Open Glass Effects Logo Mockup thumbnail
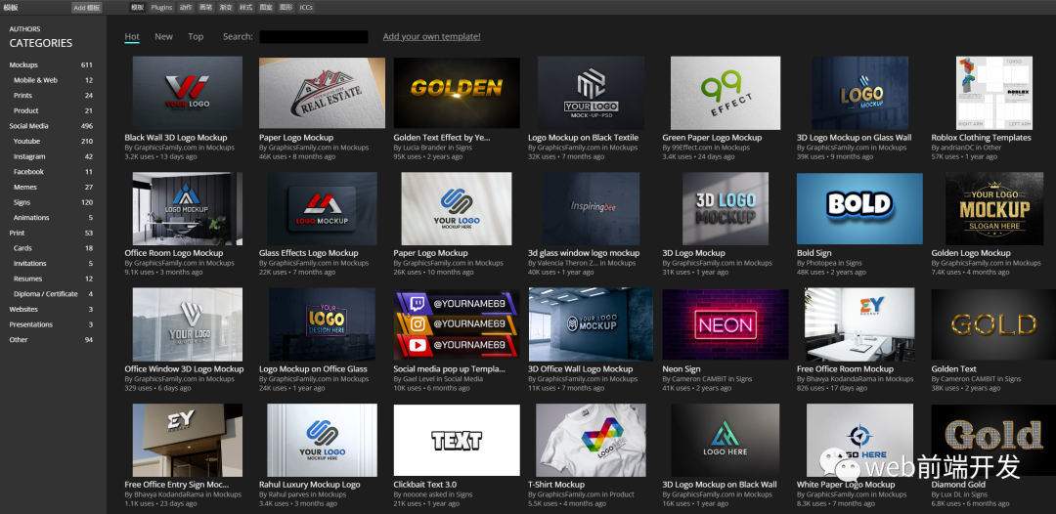The width and height of the screenshot is (1056, 514). (x=322, y=208)
